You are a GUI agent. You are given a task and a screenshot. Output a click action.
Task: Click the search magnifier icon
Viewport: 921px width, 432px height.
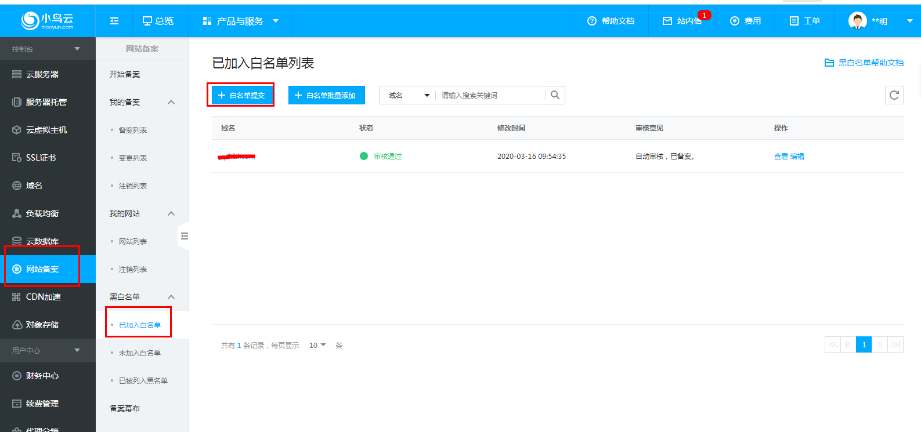(x=555, y=95)
